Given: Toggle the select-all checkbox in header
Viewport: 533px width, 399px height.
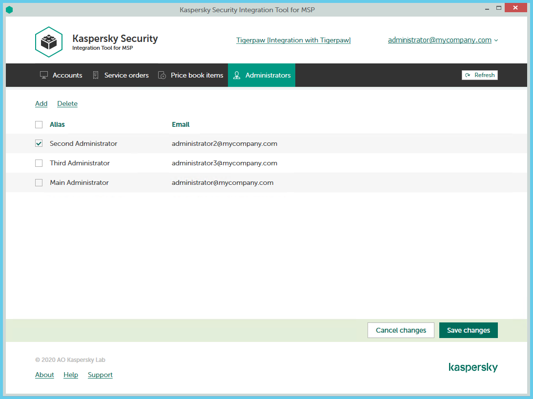Looking at the screenshot, I should tap(39, 125).
